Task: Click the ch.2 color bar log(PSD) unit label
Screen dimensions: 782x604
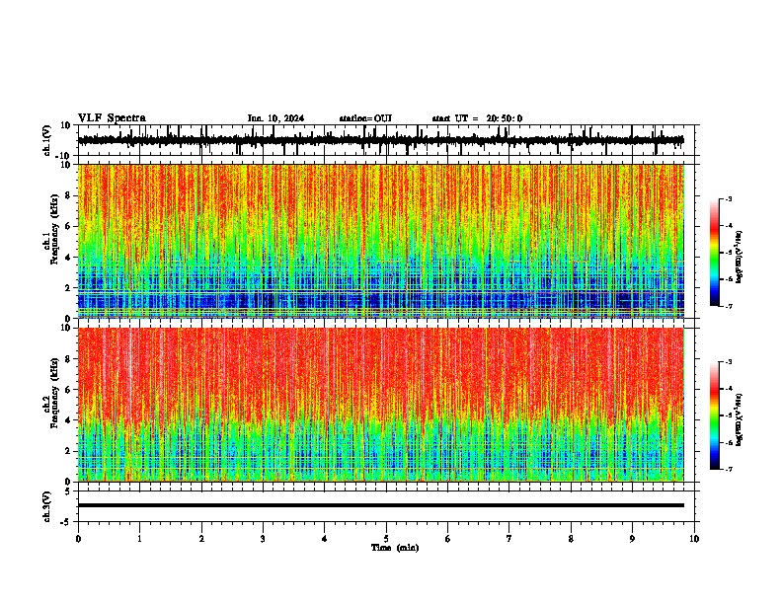Action: 739,419
